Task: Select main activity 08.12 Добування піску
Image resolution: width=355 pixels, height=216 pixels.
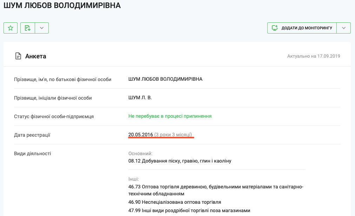Action: (180, 161)
